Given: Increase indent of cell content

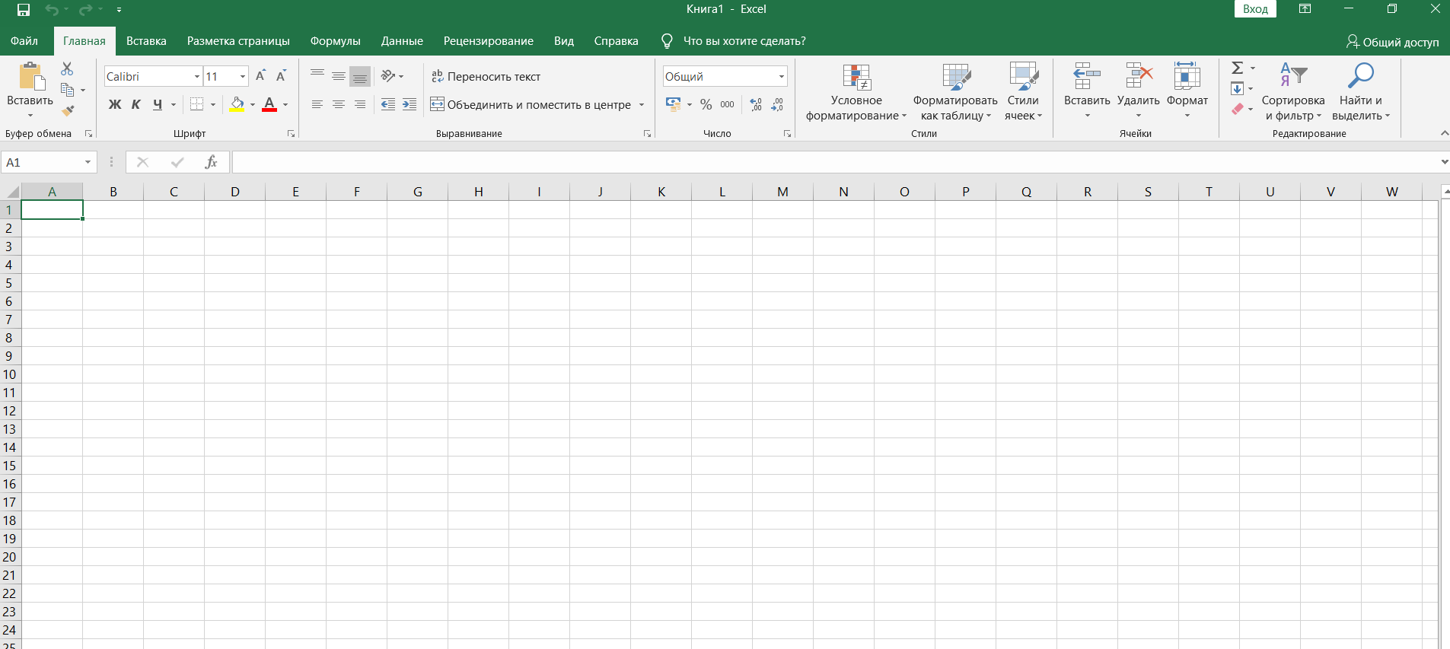Looking at the screenshot, I should click(410, 104).
